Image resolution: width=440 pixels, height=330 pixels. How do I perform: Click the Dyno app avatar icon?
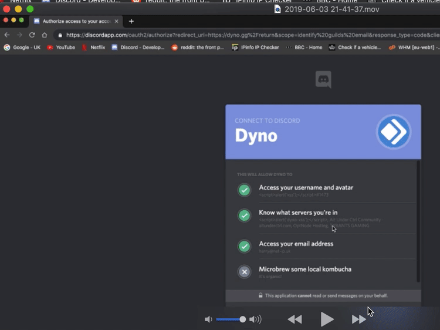(394, 132)
